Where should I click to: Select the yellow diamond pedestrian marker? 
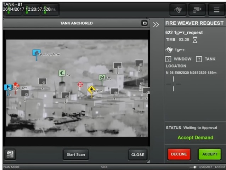[x=91, y=89]
